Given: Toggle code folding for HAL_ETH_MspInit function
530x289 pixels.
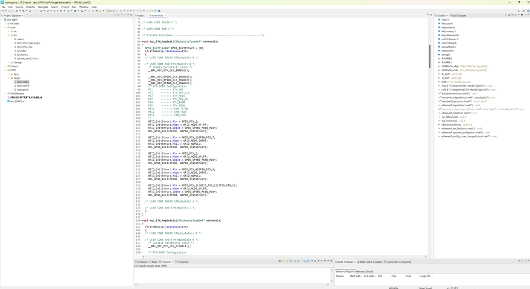Looking at the screenshot, I should click(x=141, y=42).
